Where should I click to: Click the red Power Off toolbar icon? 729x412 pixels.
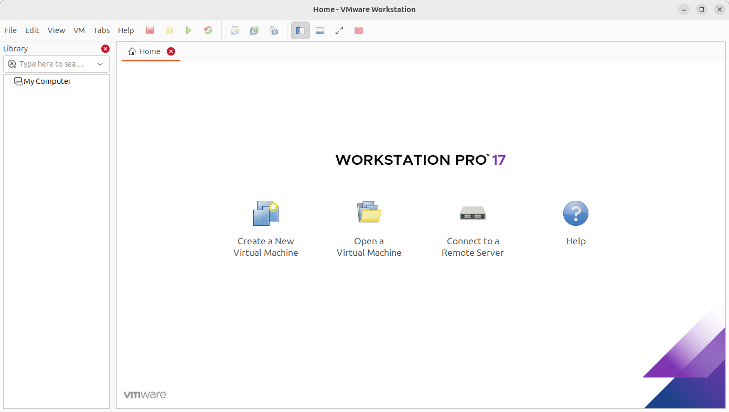tap(150, 30)
